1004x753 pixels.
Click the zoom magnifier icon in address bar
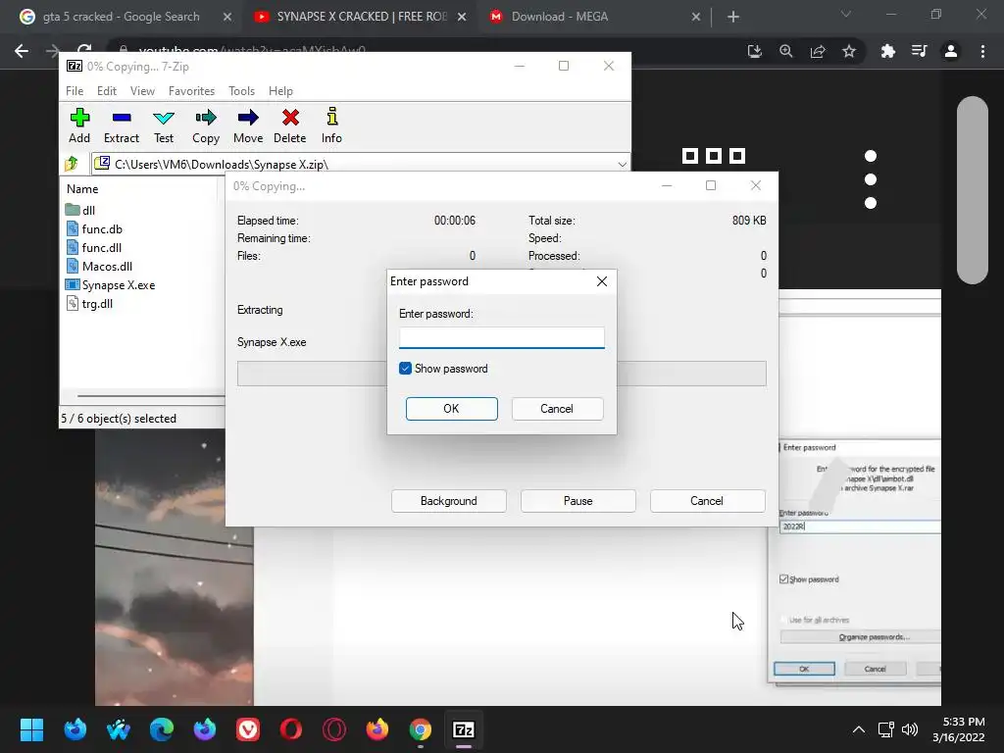click(786, 51)
